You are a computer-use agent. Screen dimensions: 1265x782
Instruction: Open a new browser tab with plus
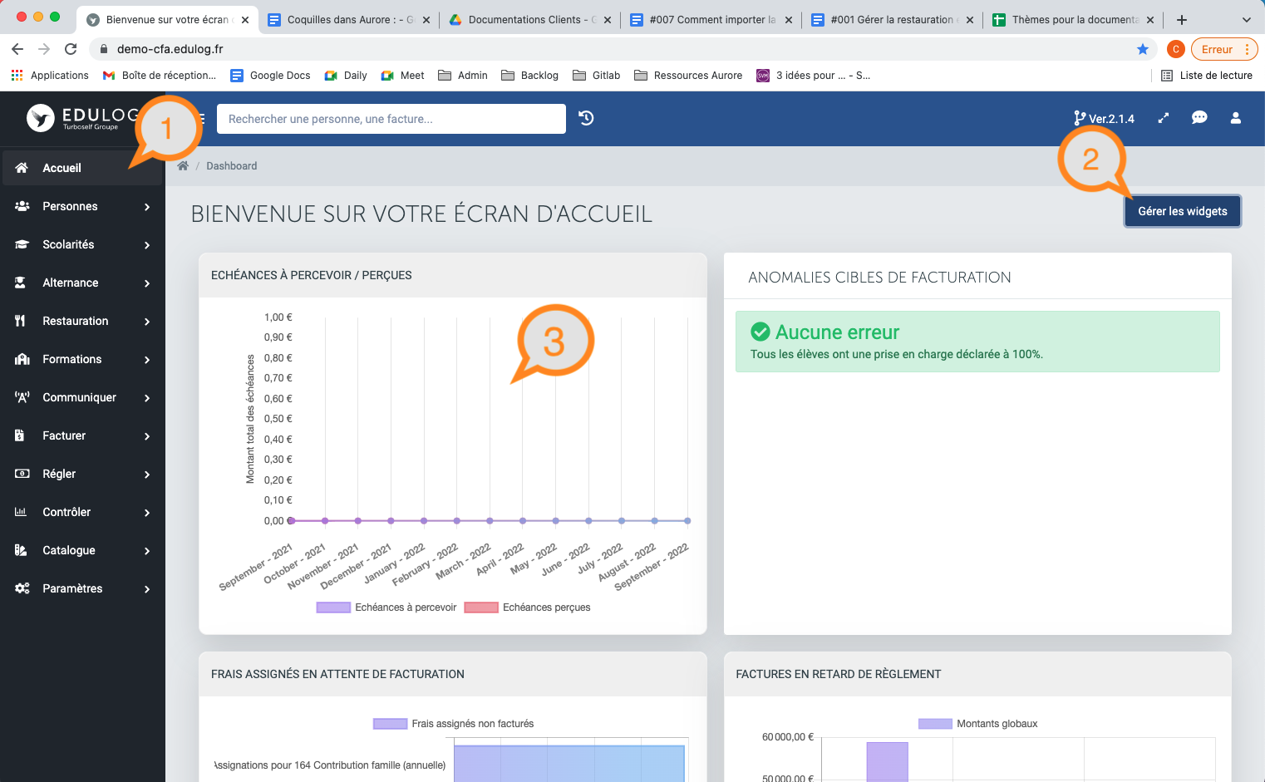pyautogui.click(x=1182, y=20)
